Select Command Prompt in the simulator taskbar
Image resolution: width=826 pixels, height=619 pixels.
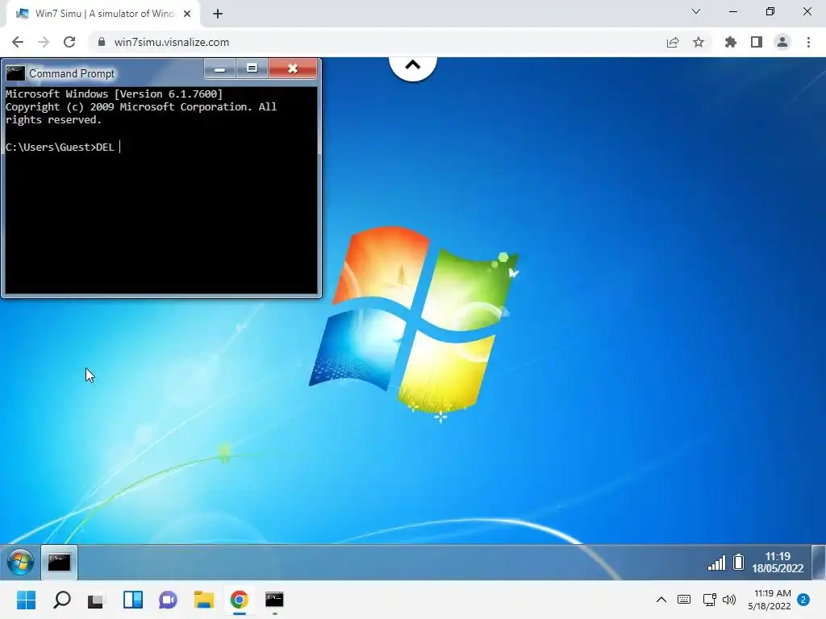[x=59, y=563]
